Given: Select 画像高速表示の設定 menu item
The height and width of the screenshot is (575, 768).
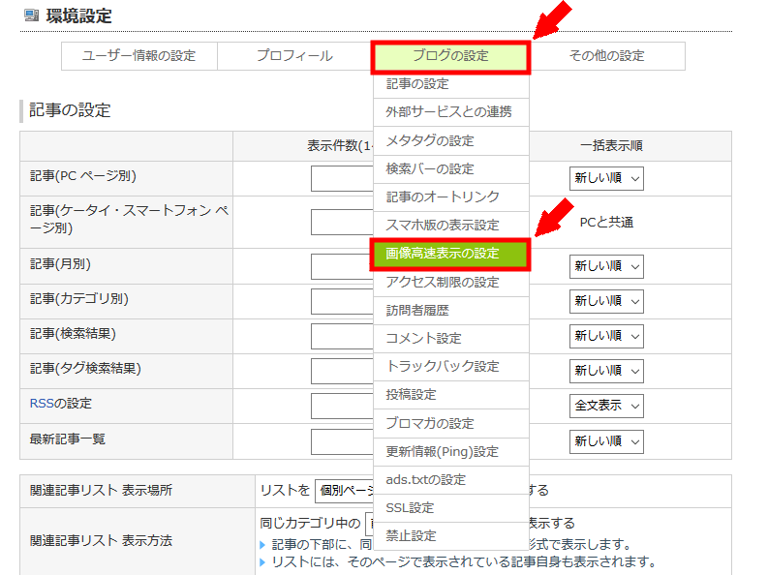Looking at the screenshot, I should (450, 254).
